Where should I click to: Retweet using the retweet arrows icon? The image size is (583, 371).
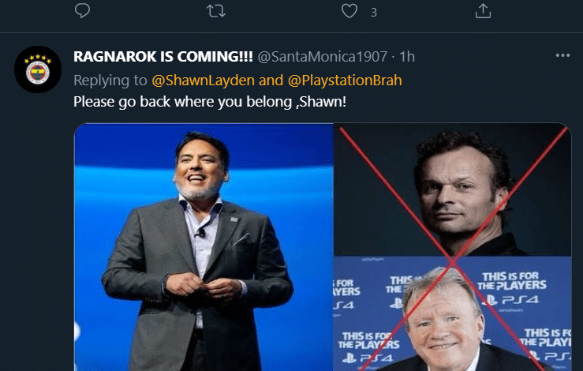click(215, 11)
